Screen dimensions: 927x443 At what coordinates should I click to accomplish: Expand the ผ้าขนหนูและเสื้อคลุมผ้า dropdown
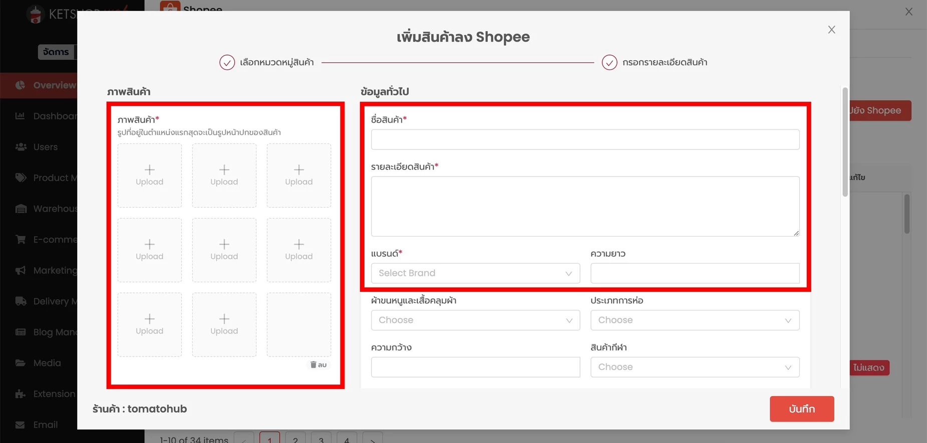point(475,320)
